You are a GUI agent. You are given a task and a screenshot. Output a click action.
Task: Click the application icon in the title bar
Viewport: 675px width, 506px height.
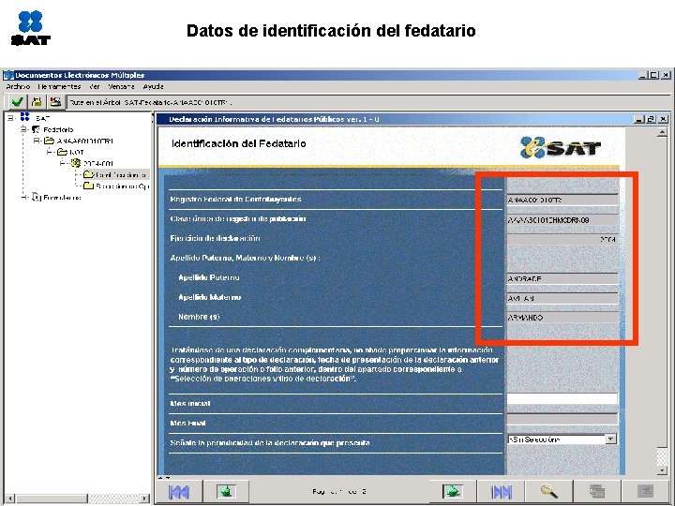[x=8, y=75]
